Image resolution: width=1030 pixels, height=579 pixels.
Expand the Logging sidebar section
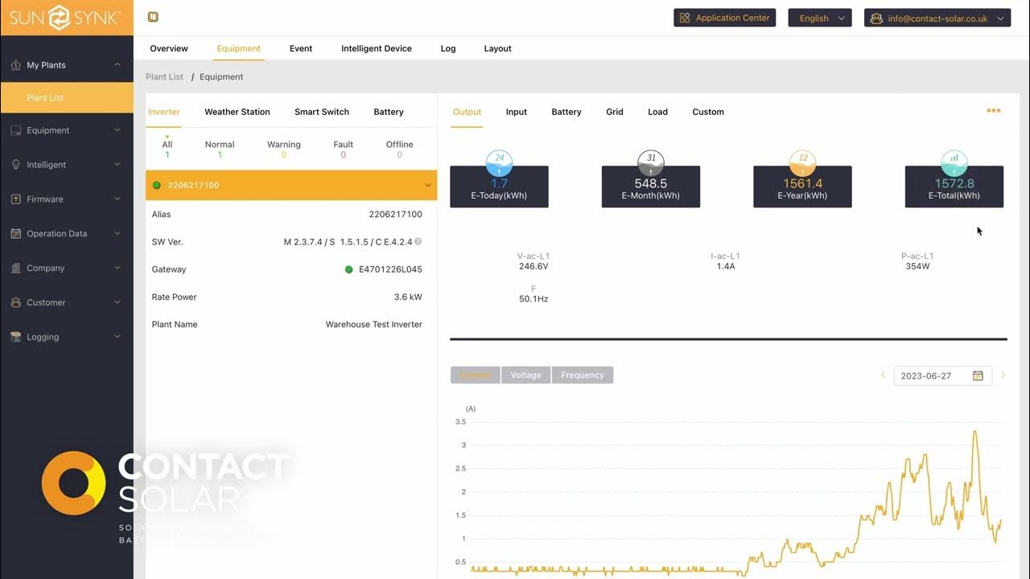(x=117, y=338)
